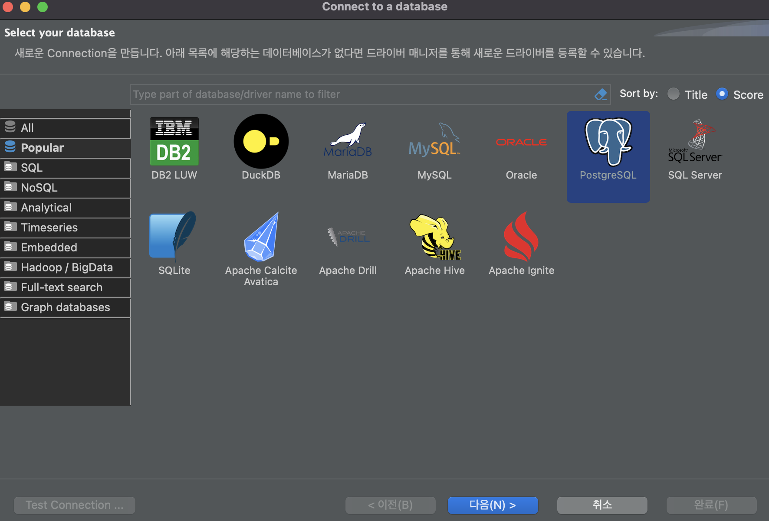The width and height of the screenshot is (769, 521).
Task: Sort databases by Score
Action: coord(722,94)
